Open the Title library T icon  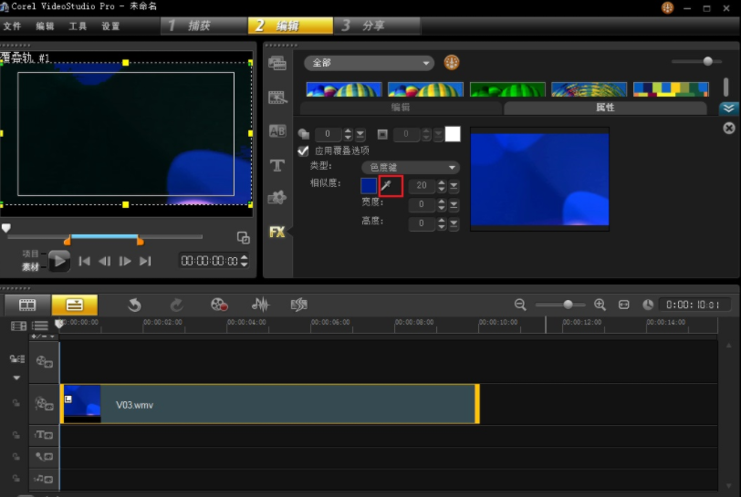pos(277,165)
